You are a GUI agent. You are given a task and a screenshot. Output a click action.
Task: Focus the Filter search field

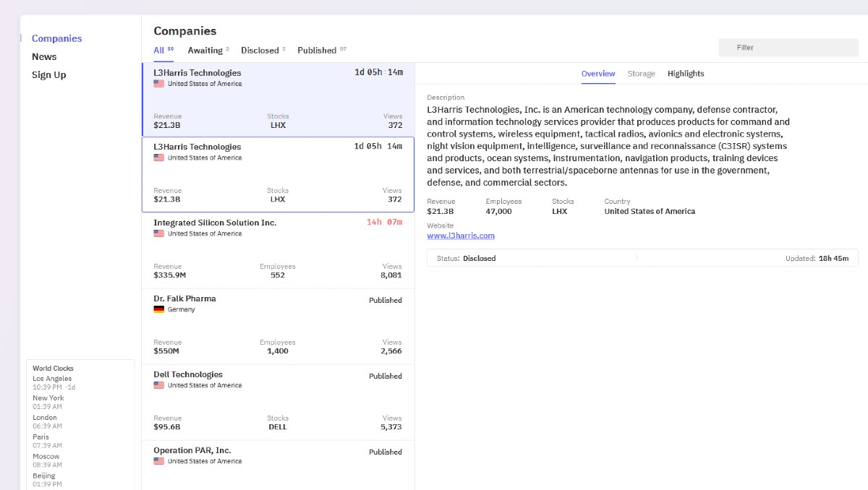[788, 48]
